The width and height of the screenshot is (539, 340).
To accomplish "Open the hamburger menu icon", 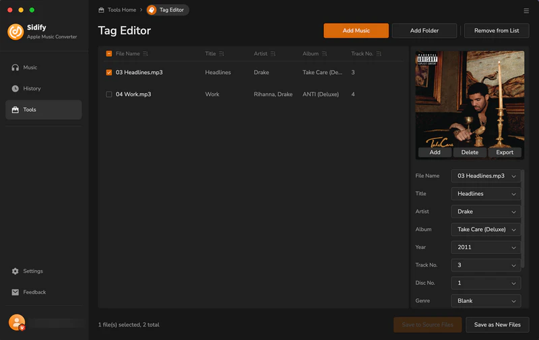I will 526,11.
